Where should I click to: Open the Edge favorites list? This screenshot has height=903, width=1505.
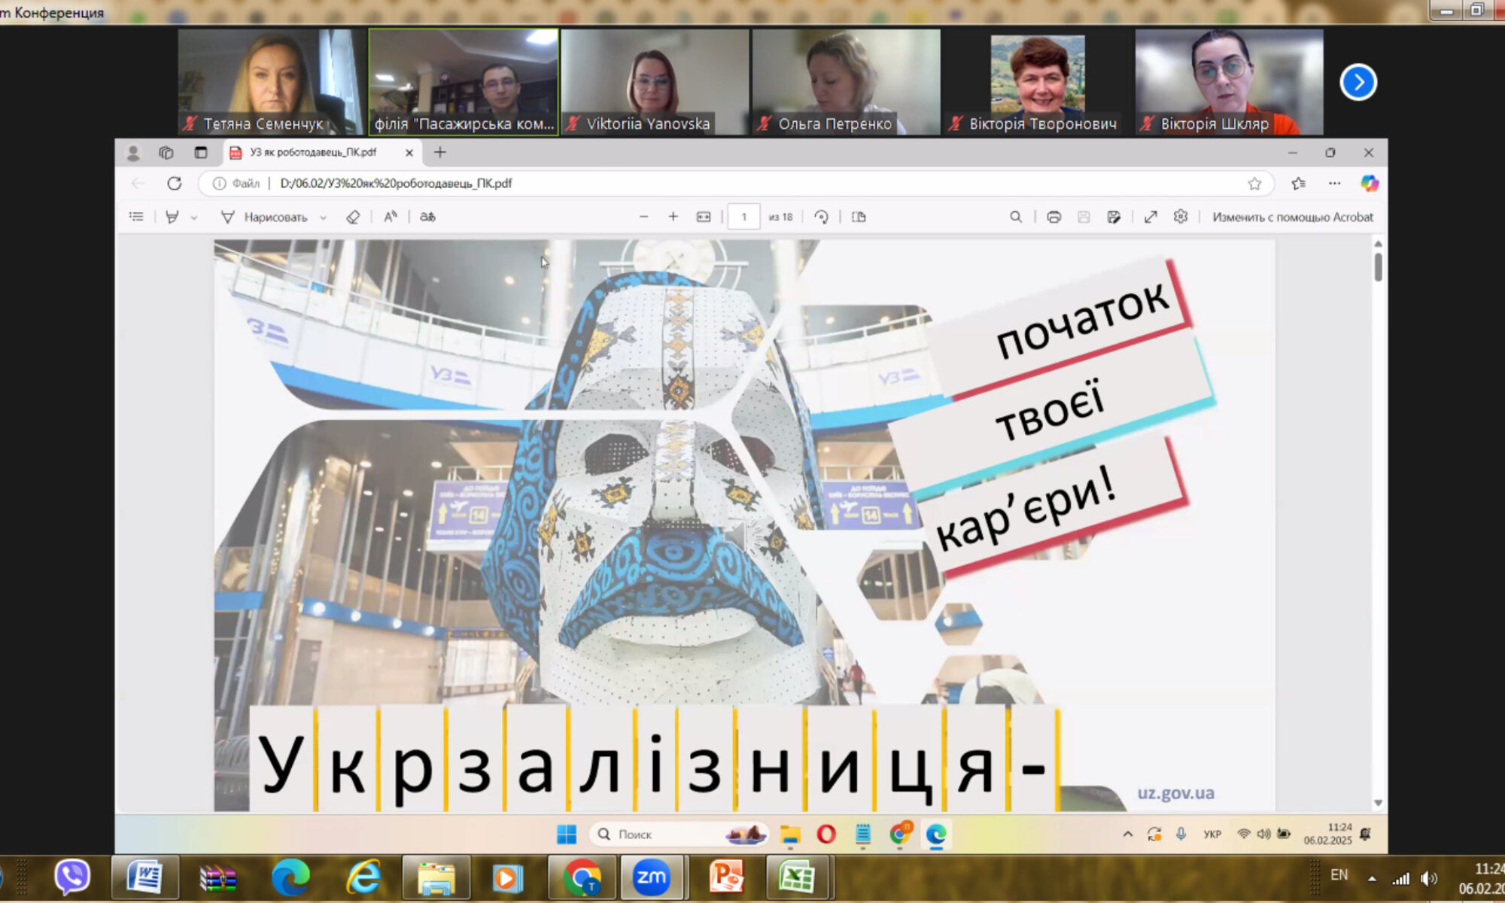pyautogui.click(x=1299, y=184)
